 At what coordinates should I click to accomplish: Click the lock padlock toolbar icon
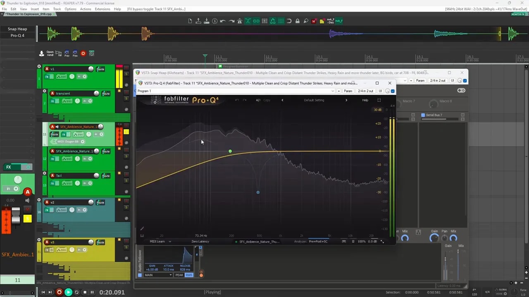[298, 21]
